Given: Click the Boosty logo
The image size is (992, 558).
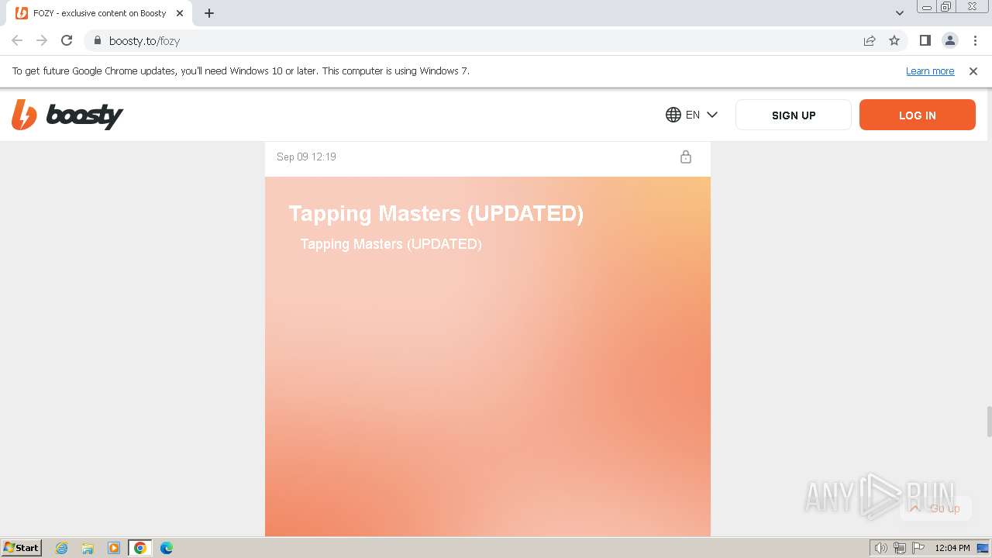Looking at the screenshot, I should (67, 115).
